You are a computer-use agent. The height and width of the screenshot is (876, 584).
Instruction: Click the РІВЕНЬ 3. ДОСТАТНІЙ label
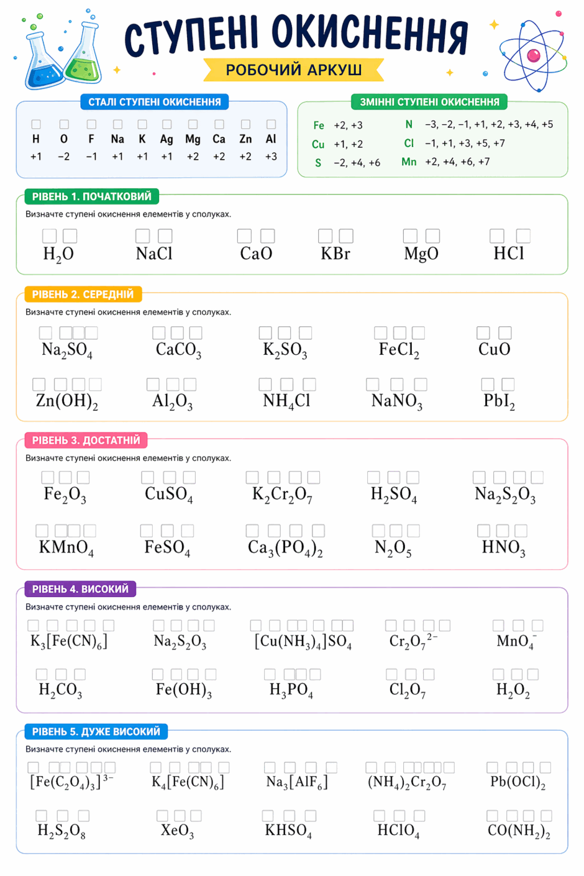[x=86, y=440]
